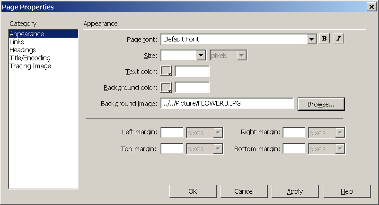Viewport: 379px width, 205px height.
Task: Click the Background image path field
Action: [x=227, y=104]
